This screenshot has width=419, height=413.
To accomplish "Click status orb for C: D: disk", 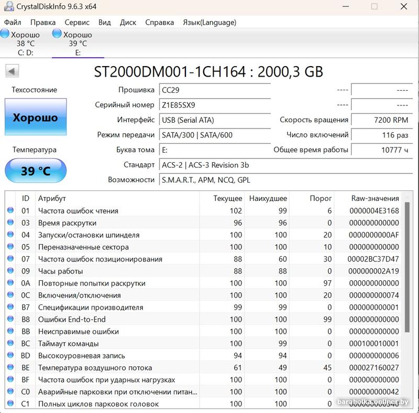I will click(5, 34).
